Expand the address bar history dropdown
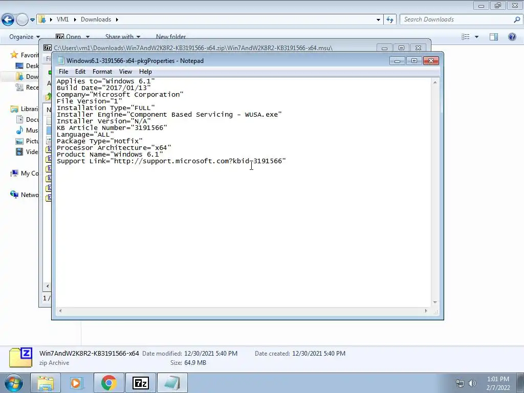Viewport: 524px width, 393px height. pyautogui.click(x=378, y=20)
